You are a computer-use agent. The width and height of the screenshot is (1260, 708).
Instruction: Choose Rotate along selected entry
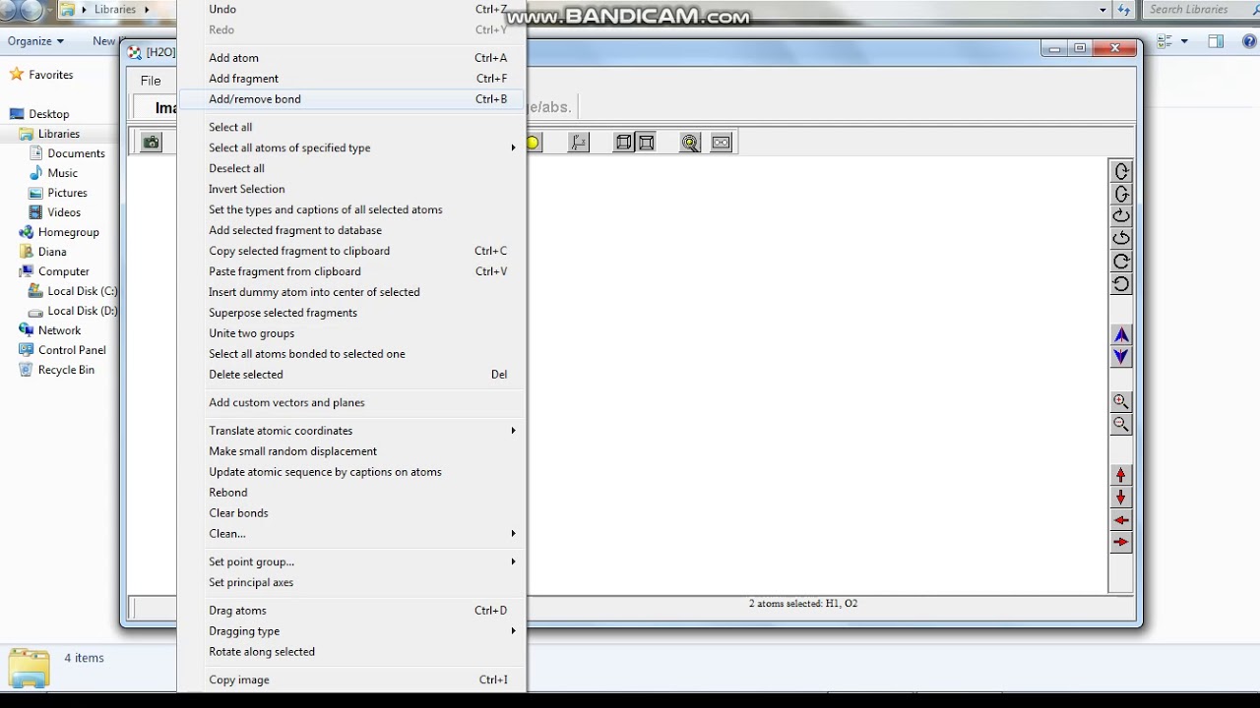pos(352,652)
